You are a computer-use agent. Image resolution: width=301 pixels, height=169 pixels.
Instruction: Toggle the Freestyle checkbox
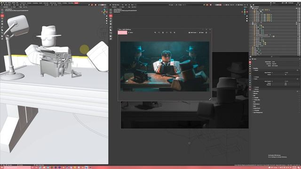[254, 110]
